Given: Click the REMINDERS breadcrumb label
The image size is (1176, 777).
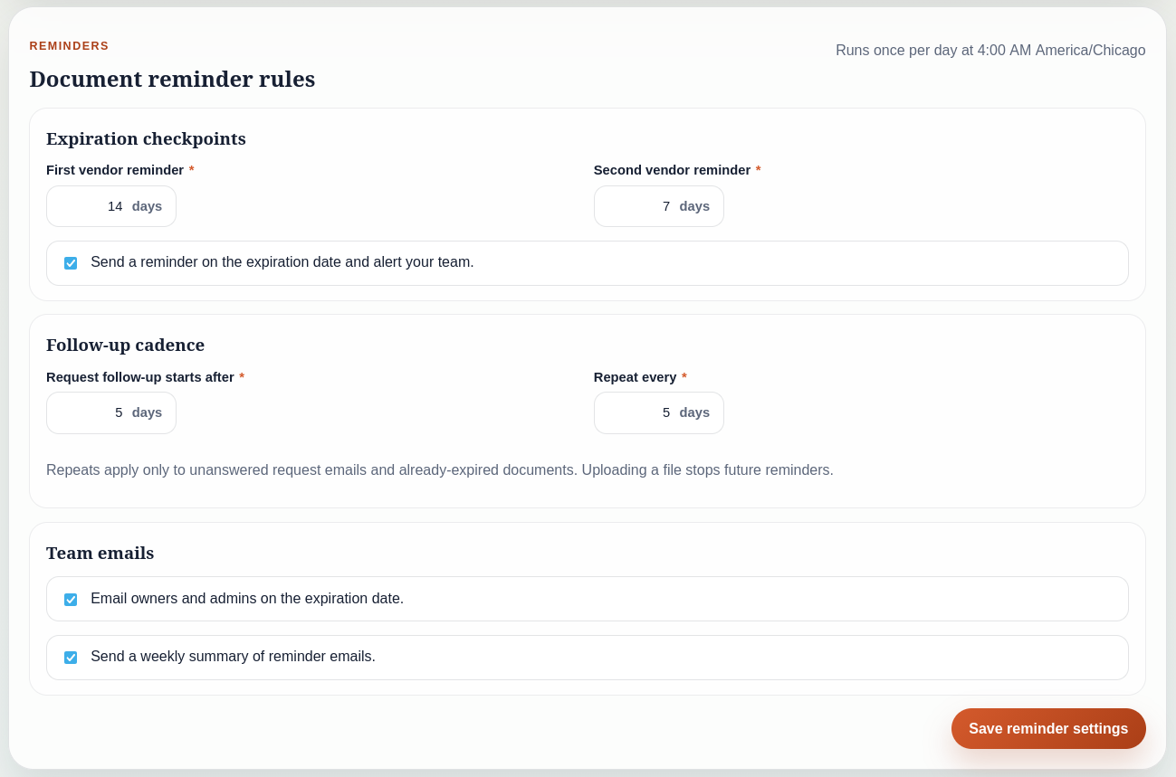Looking at the screenshot, I should click(x=69, y=45).
